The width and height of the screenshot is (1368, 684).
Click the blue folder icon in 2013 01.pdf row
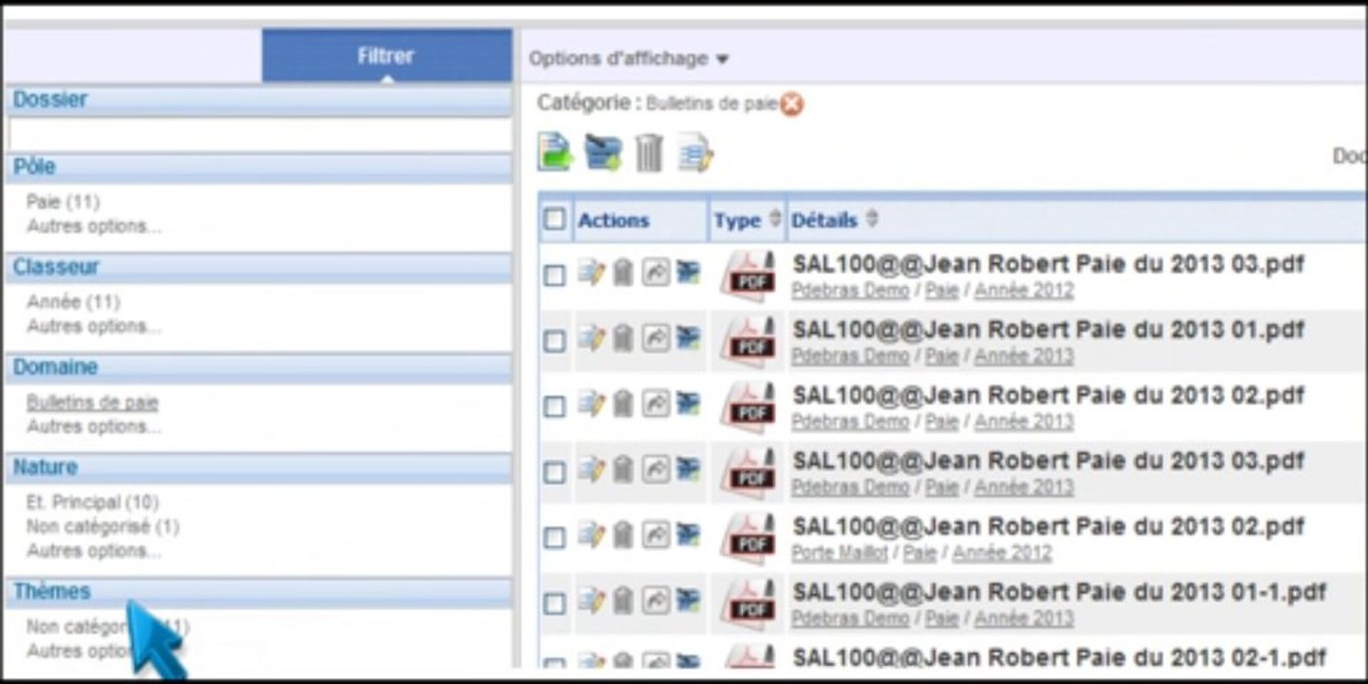pos(688,338)
